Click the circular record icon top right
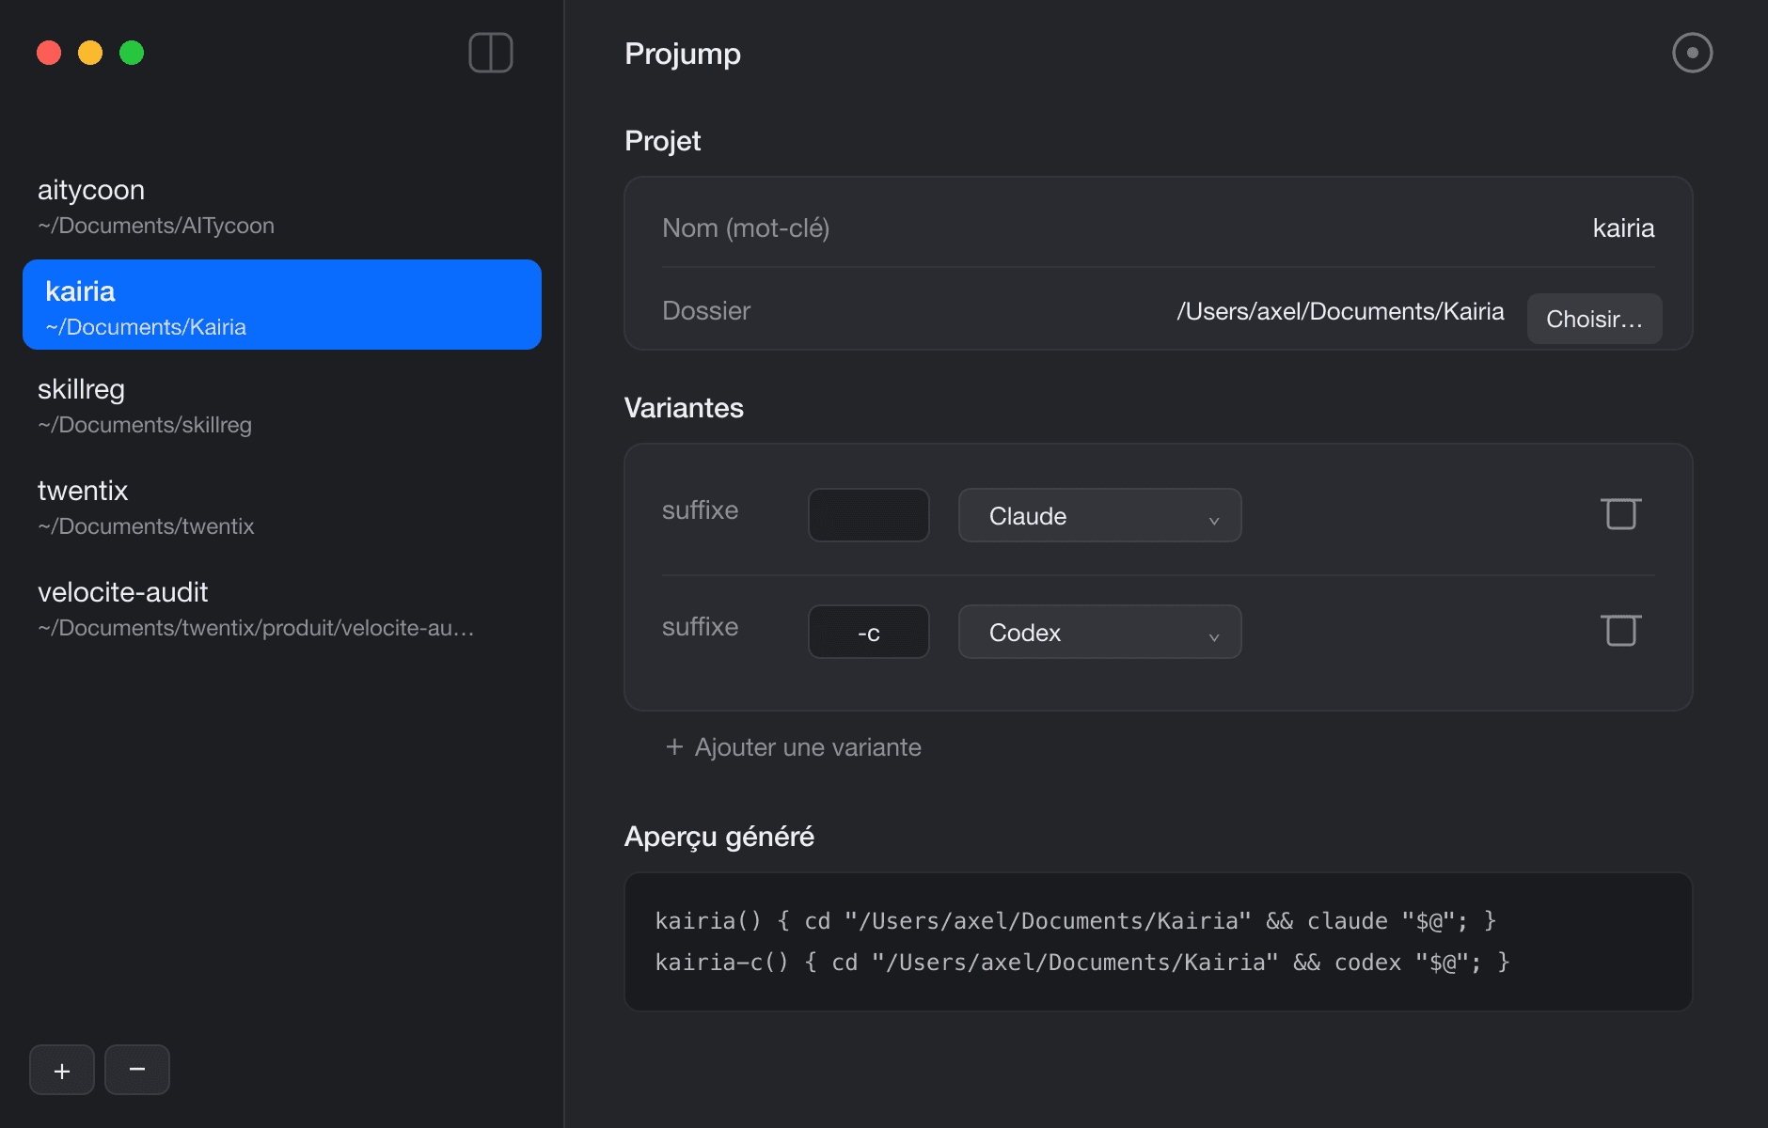 tap(1692, 53)
